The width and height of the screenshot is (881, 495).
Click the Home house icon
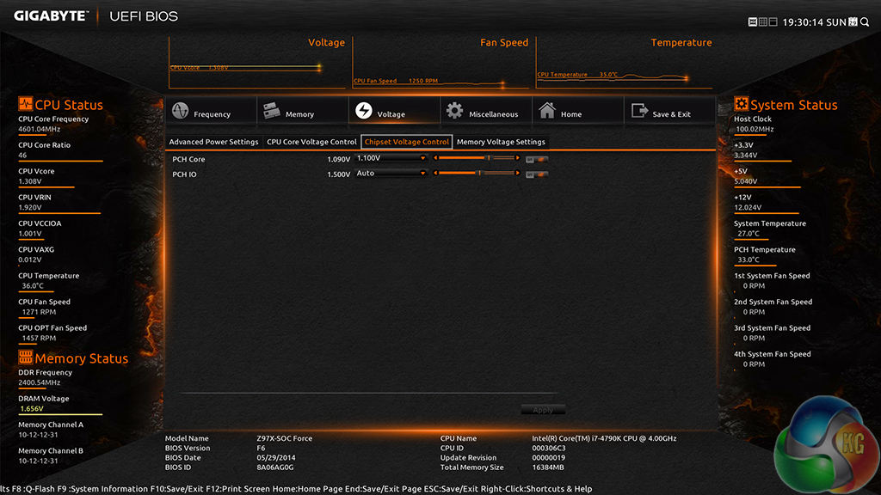pos(546,112)
